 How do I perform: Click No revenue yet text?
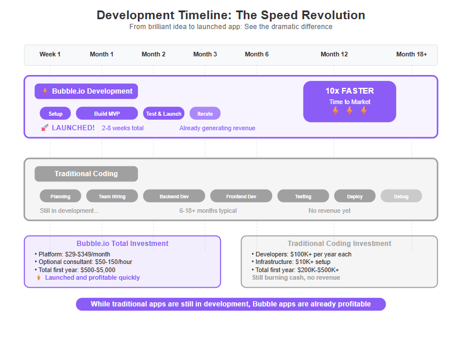click(330, 211)
